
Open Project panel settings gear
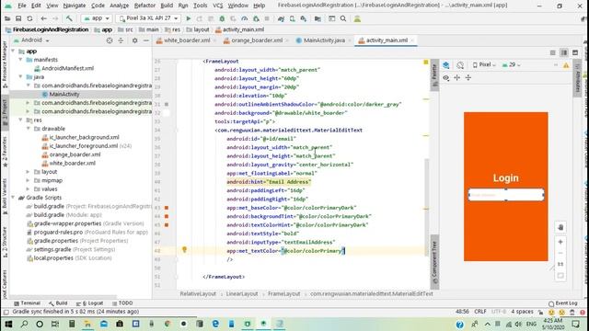[x=135, y=40]
